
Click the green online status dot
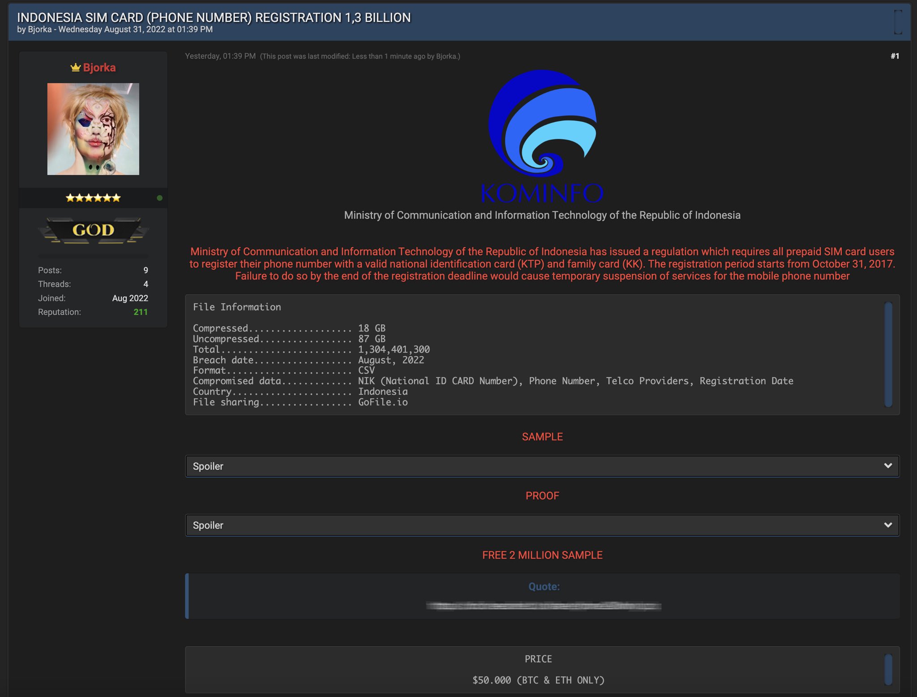click(159, 198)
